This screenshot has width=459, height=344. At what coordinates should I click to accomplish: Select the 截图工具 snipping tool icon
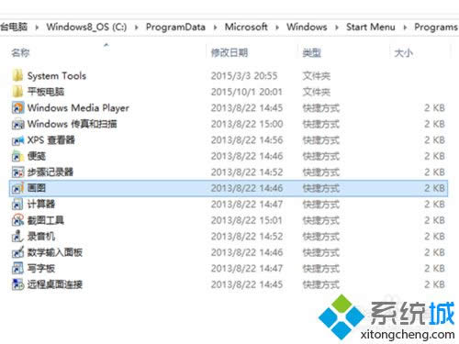coord(17,220)
